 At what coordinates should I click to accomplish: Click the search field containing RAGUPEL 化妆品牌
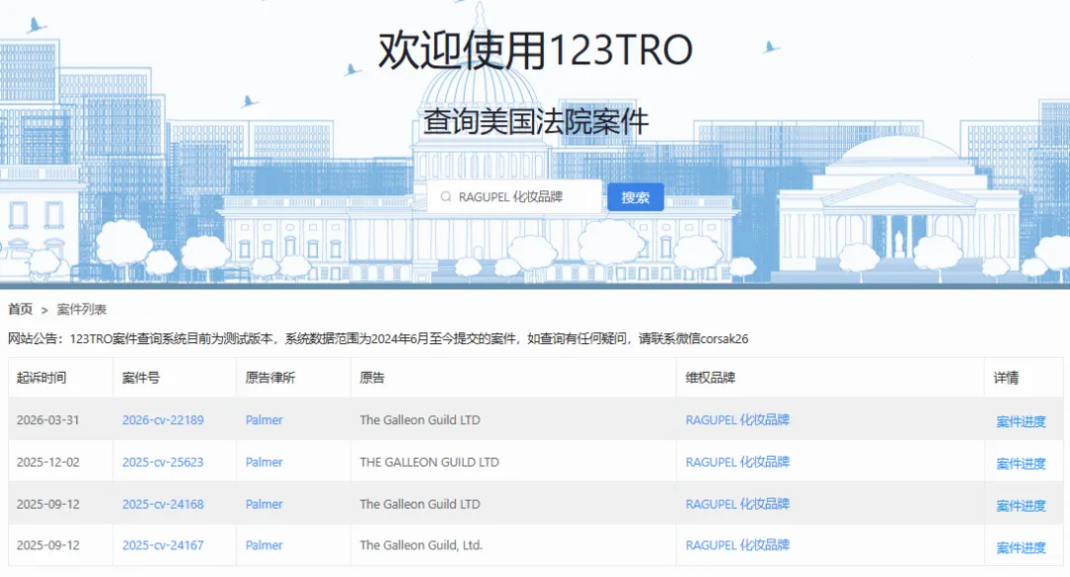pos(515,196)
